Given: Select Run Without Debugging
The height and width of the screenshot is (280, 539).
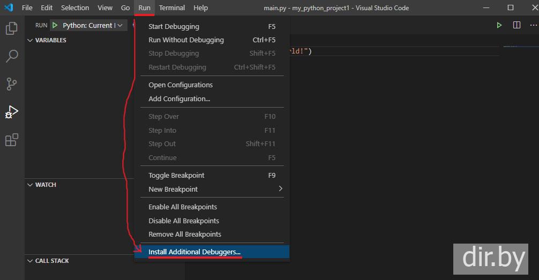Looking at the screenshot, I should click(x=186, y=40).
